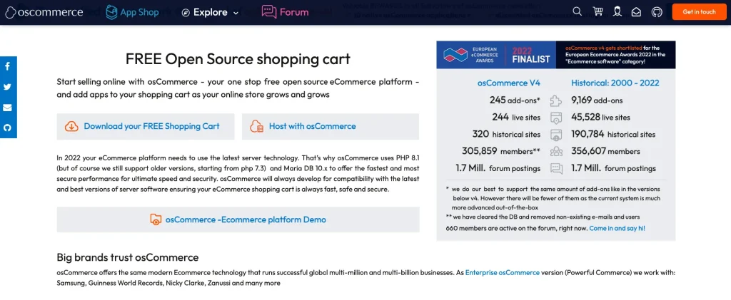This screenshot has width=731, height=300.
Task: Click the orange download icon
Action: 71,126
